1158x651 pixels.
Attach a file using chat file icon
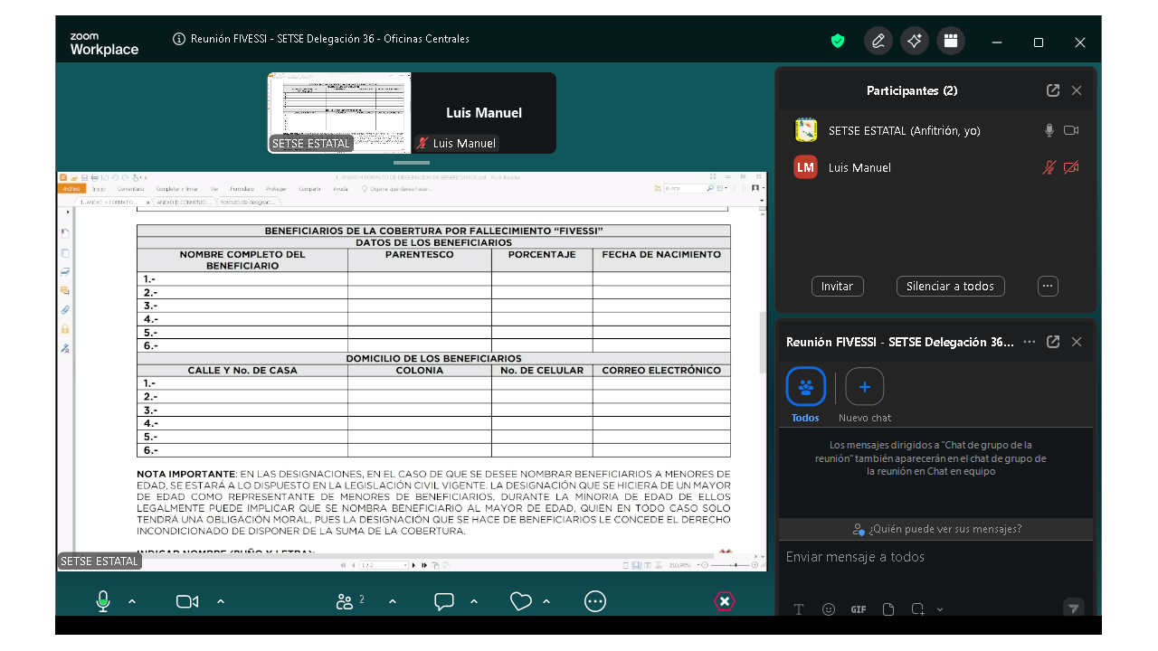[888, 609]
